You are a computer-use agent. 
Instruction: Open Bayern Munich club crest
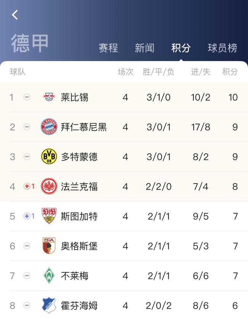click(x=49, y=127)
